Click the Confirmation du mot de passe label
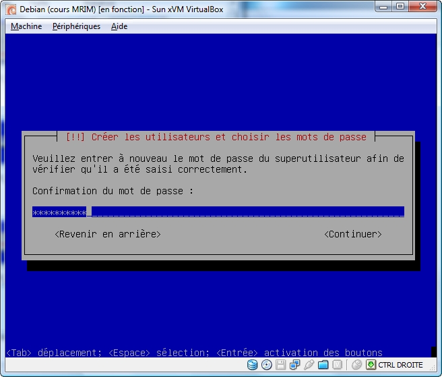442x377 pixels. pos(113,191)
